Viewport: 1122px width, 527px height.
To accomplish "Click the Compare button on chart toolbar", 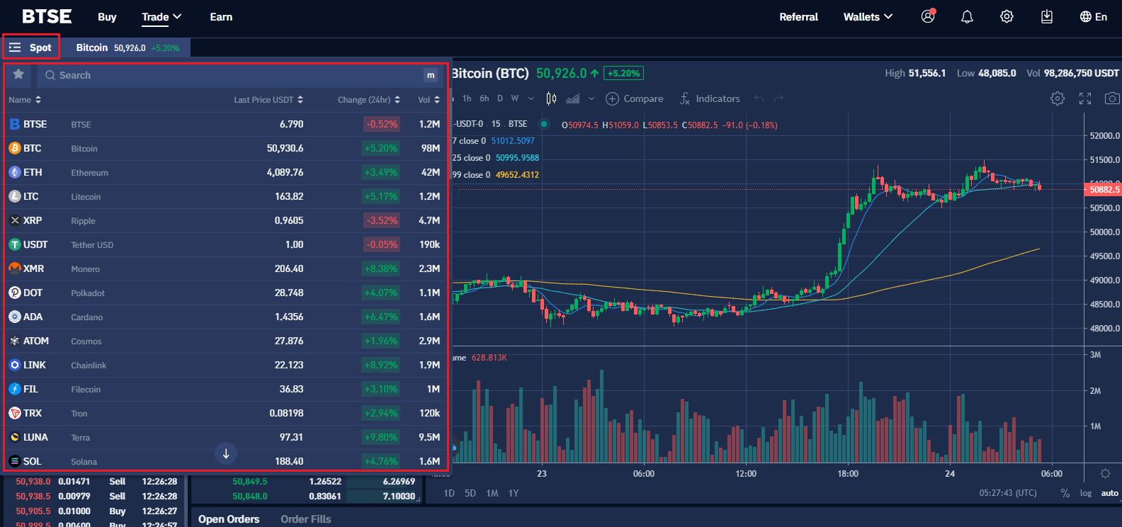I will click(635, 98).
